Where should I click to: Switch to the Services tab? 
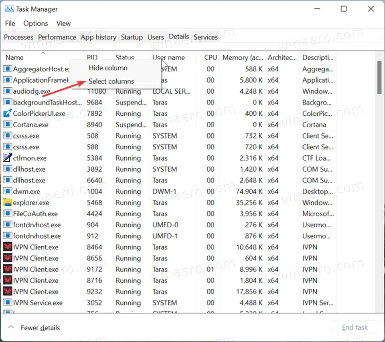point(205,37)
